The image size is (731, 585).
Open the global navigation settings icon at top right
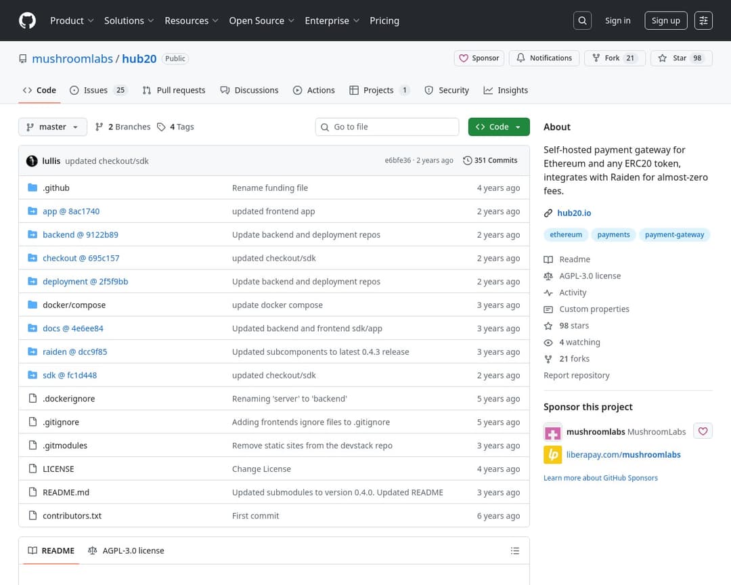point(703,20)
